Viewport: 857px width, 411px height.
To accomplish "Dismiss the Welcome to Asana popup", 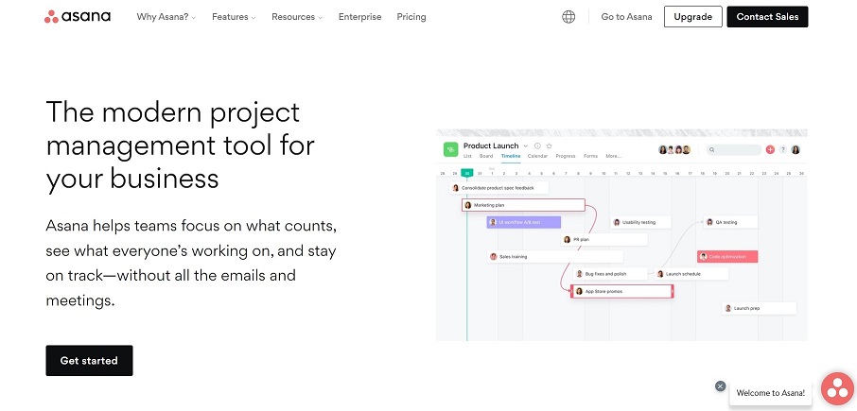I will point(721,385).
